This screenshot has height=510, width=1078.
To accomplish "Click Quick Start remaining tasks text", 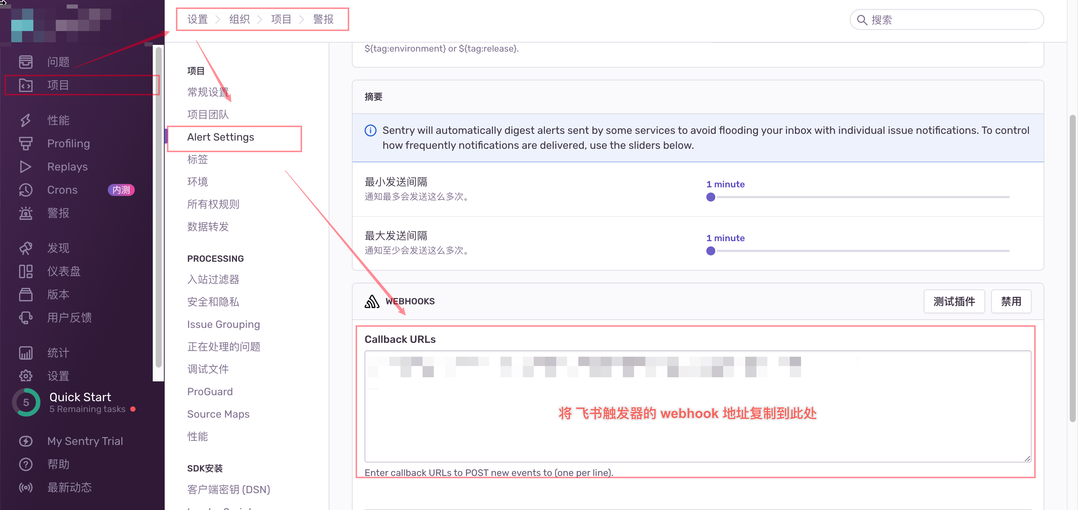I will (88, 409).
